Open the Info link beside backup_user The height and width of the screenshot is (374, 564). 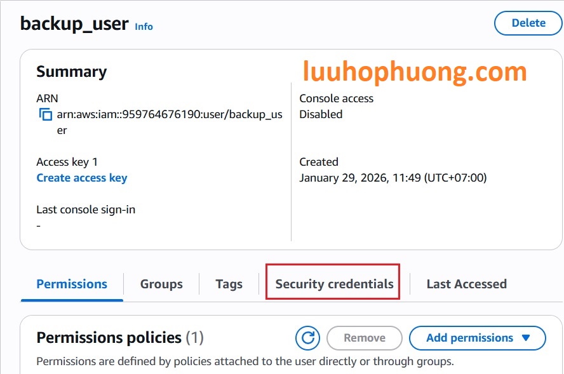[x=144, y=27]
